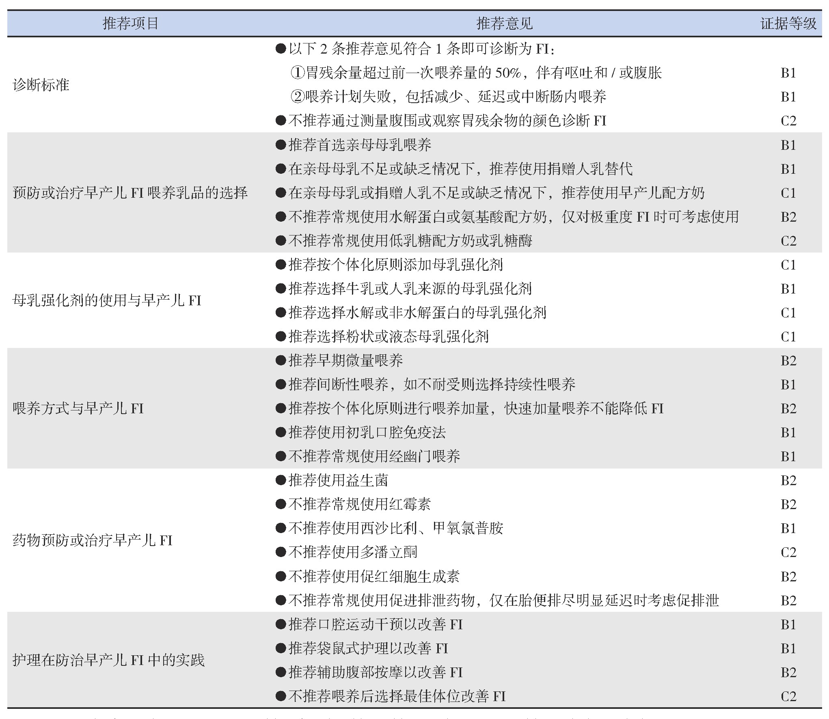This screenshot has width=829, height=719.
Task: Click the C1 grade for 早产儿配方奶 row
Action: click(788, 193)
